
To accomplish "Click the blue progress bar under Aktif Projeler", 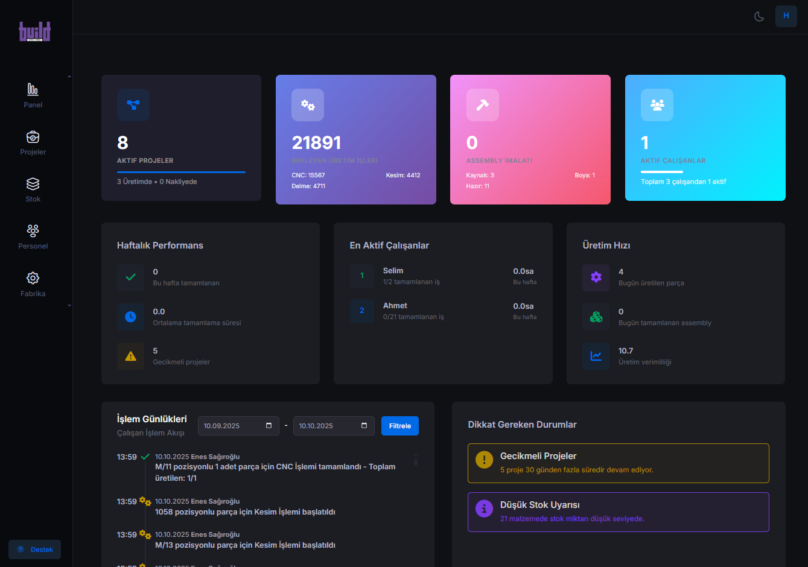I will click(180, 173).
